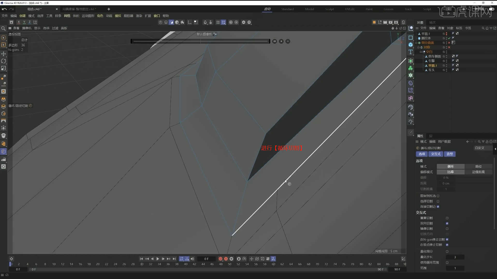This screenshot has height=279, width=497.
Task: Click the Camera object icon
Action: [x=411, y=114]
